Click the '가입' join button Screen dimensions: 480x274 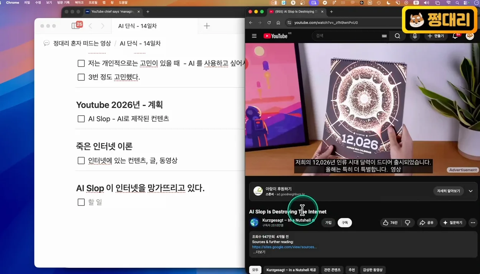(328, 223)
